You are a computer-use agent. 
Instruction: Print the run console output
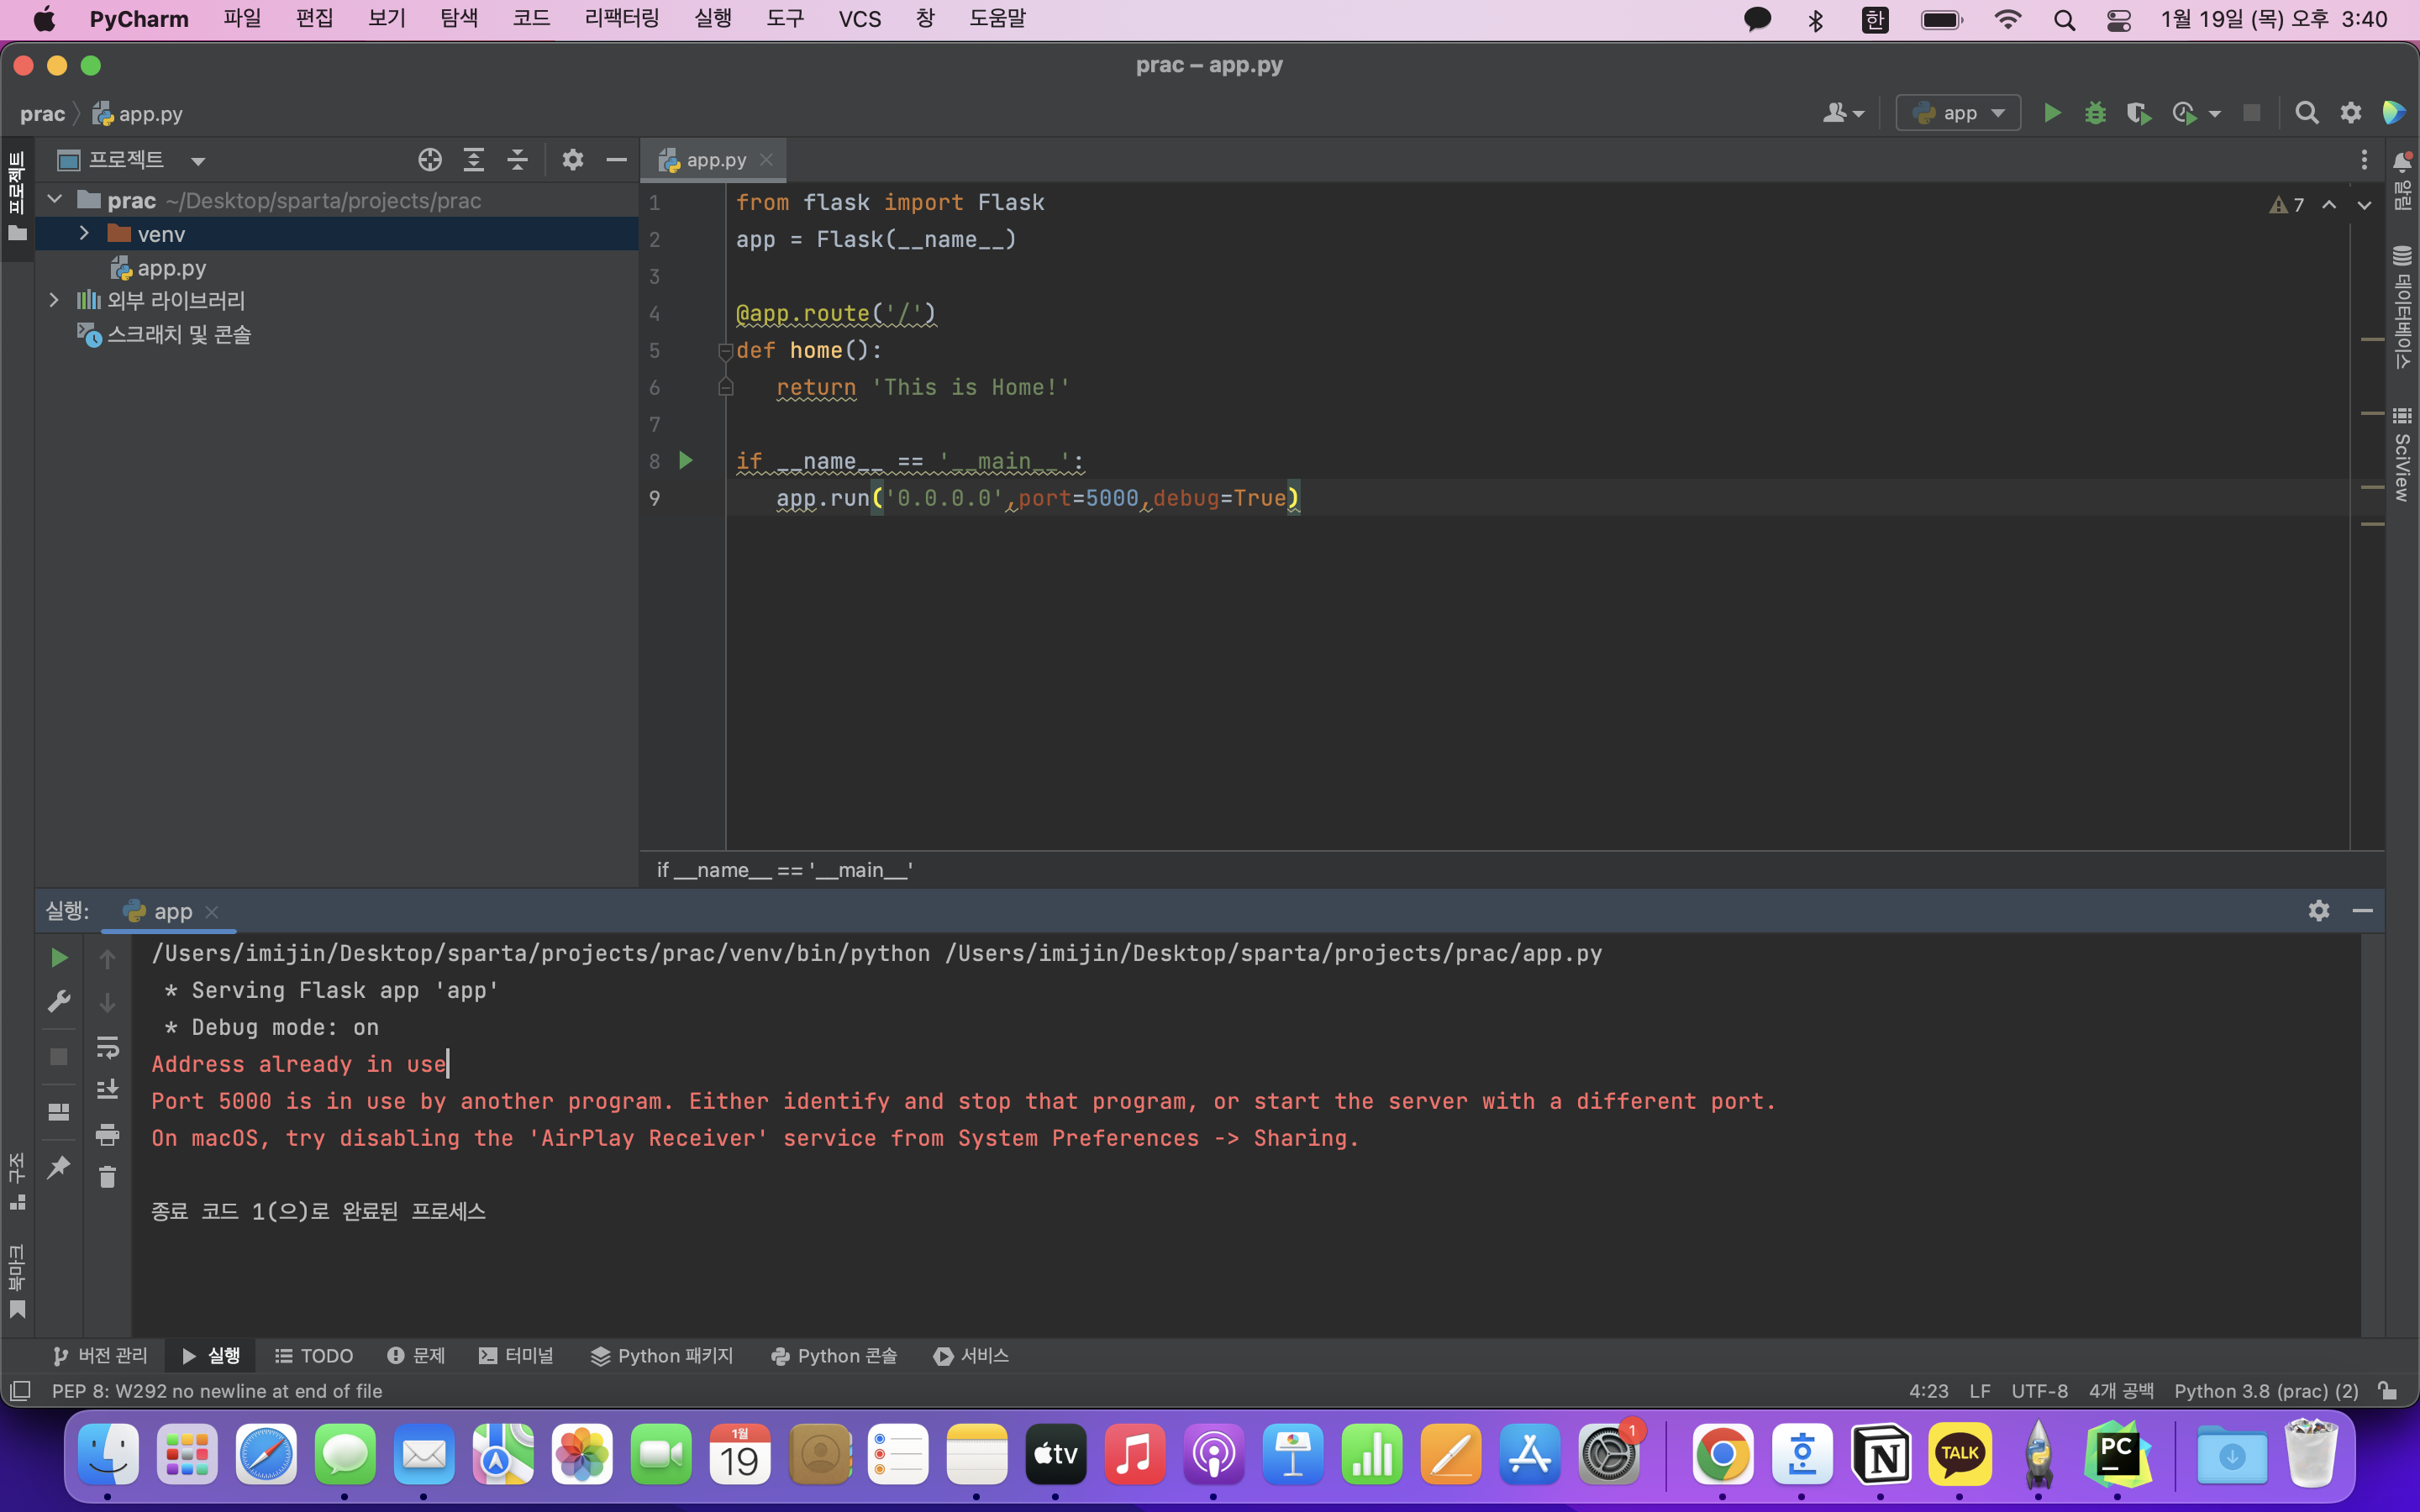pyautogui.click(x=108, y=1134)
